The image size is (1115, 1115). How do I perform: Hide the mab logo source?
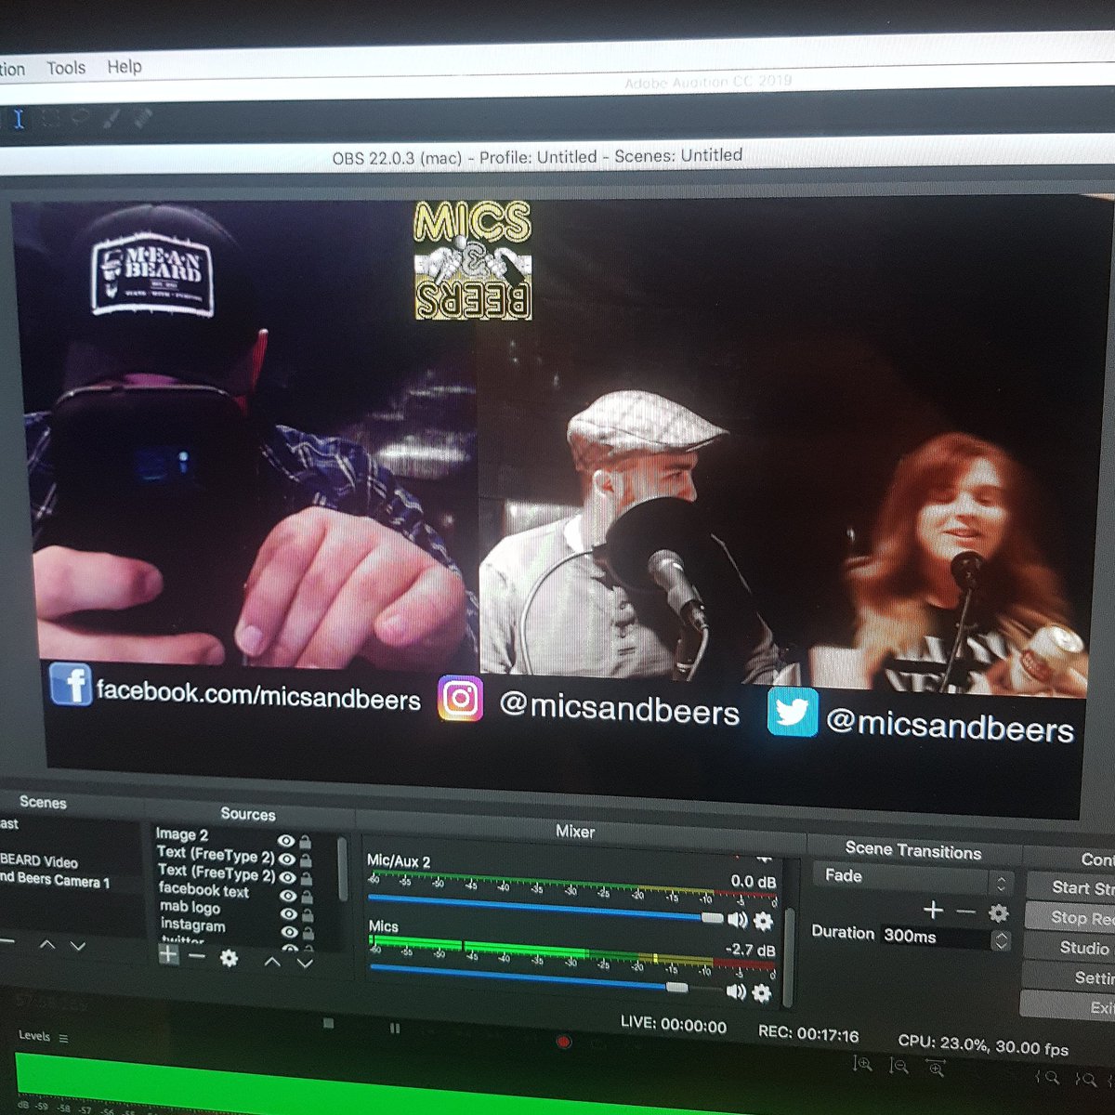point(289,914)
